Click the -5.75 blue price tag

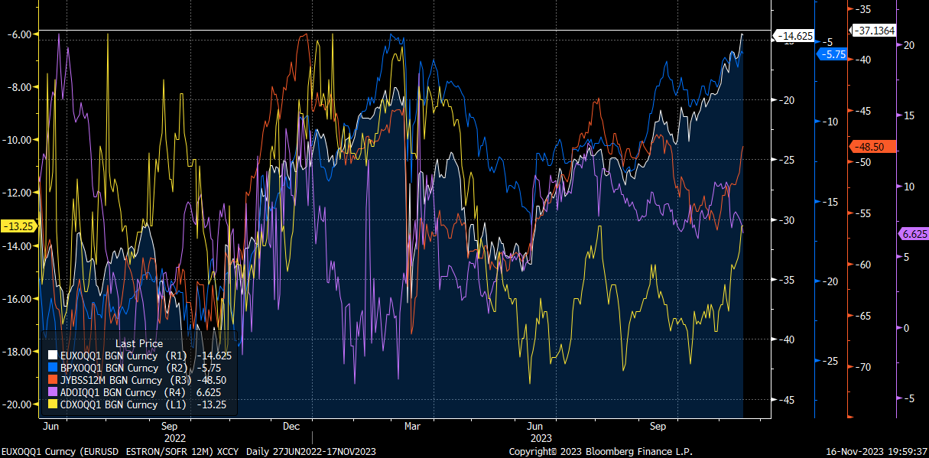pyautogui.click(x=833, y=54)
